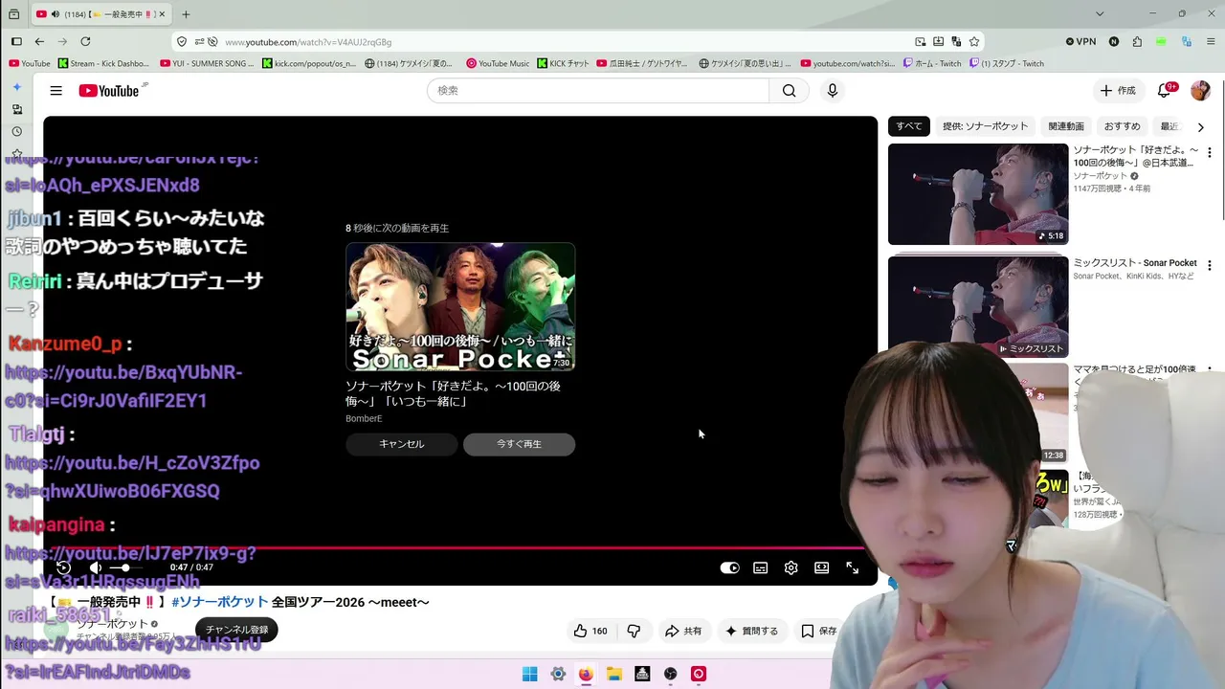Enter fullscreen in the video player
This screenshot has height=689, width=1225.
852,567
